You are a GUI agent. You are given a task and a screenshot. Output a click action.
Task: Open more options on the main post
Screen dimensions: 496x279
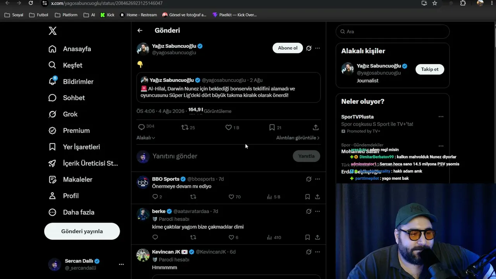pyautogui.click(x=317, y=48)
